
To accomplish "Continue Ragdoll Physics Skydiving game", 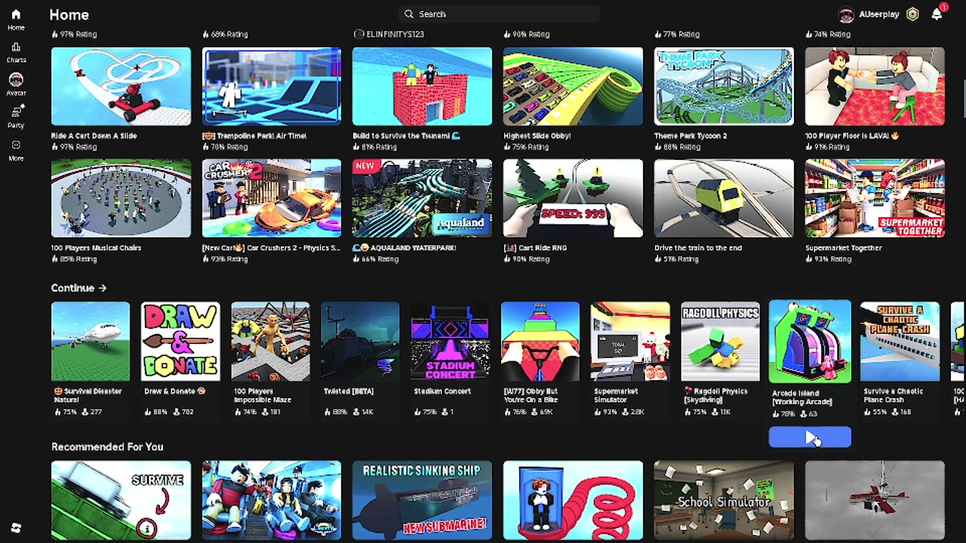I will tap(721, 342).
